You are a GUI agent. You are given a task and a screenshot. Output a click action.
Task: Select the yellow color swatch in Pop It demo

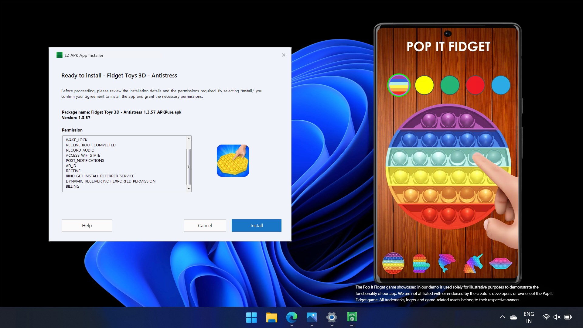tap(424, 85)
